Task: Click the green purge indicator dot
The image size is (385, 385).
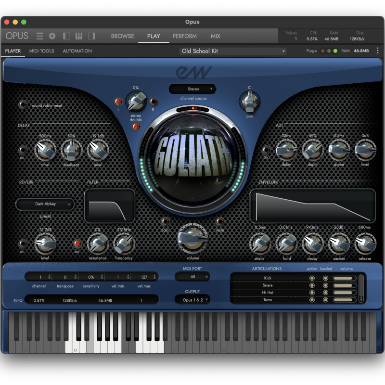Action: 335,51
